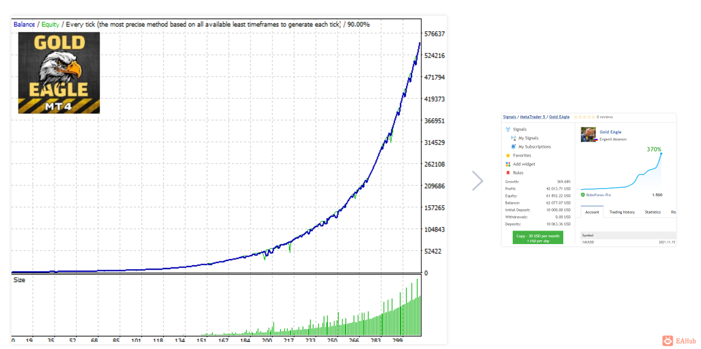701x349 pixels.
Task: Click the 1:500 leverage value
Action: (x=657, y=195)
